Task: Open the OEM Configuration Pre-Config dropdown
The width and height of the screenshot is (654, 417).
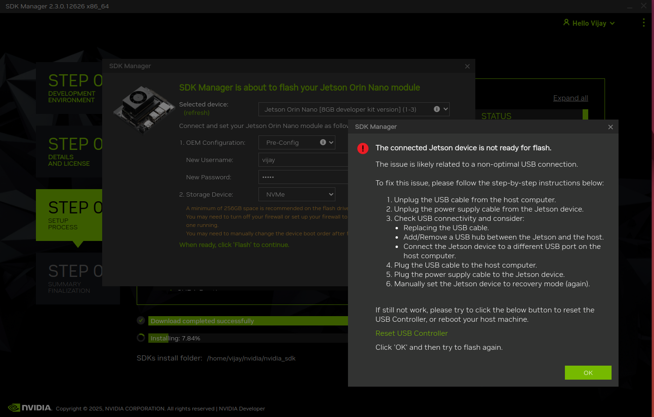Action: tap(297, 142)
